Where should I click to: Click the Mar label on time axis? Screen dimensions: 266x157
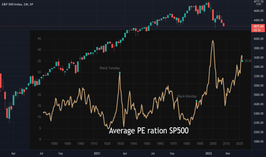pos(228,153)
